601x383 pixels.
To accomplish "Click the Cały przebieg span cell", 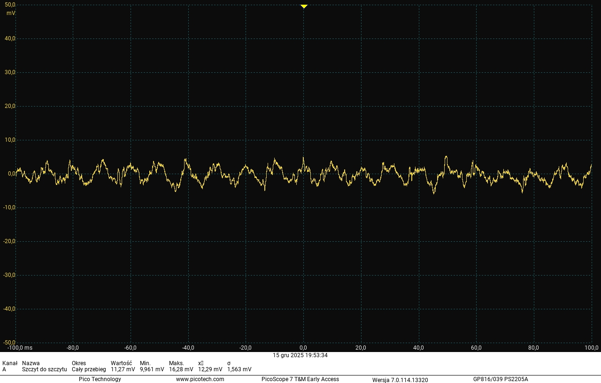I will tap(89, 369).
